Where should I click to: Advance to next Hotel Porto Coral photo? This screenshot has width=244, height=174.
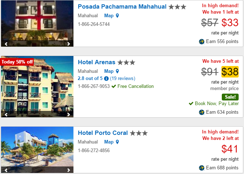[69, 170]
